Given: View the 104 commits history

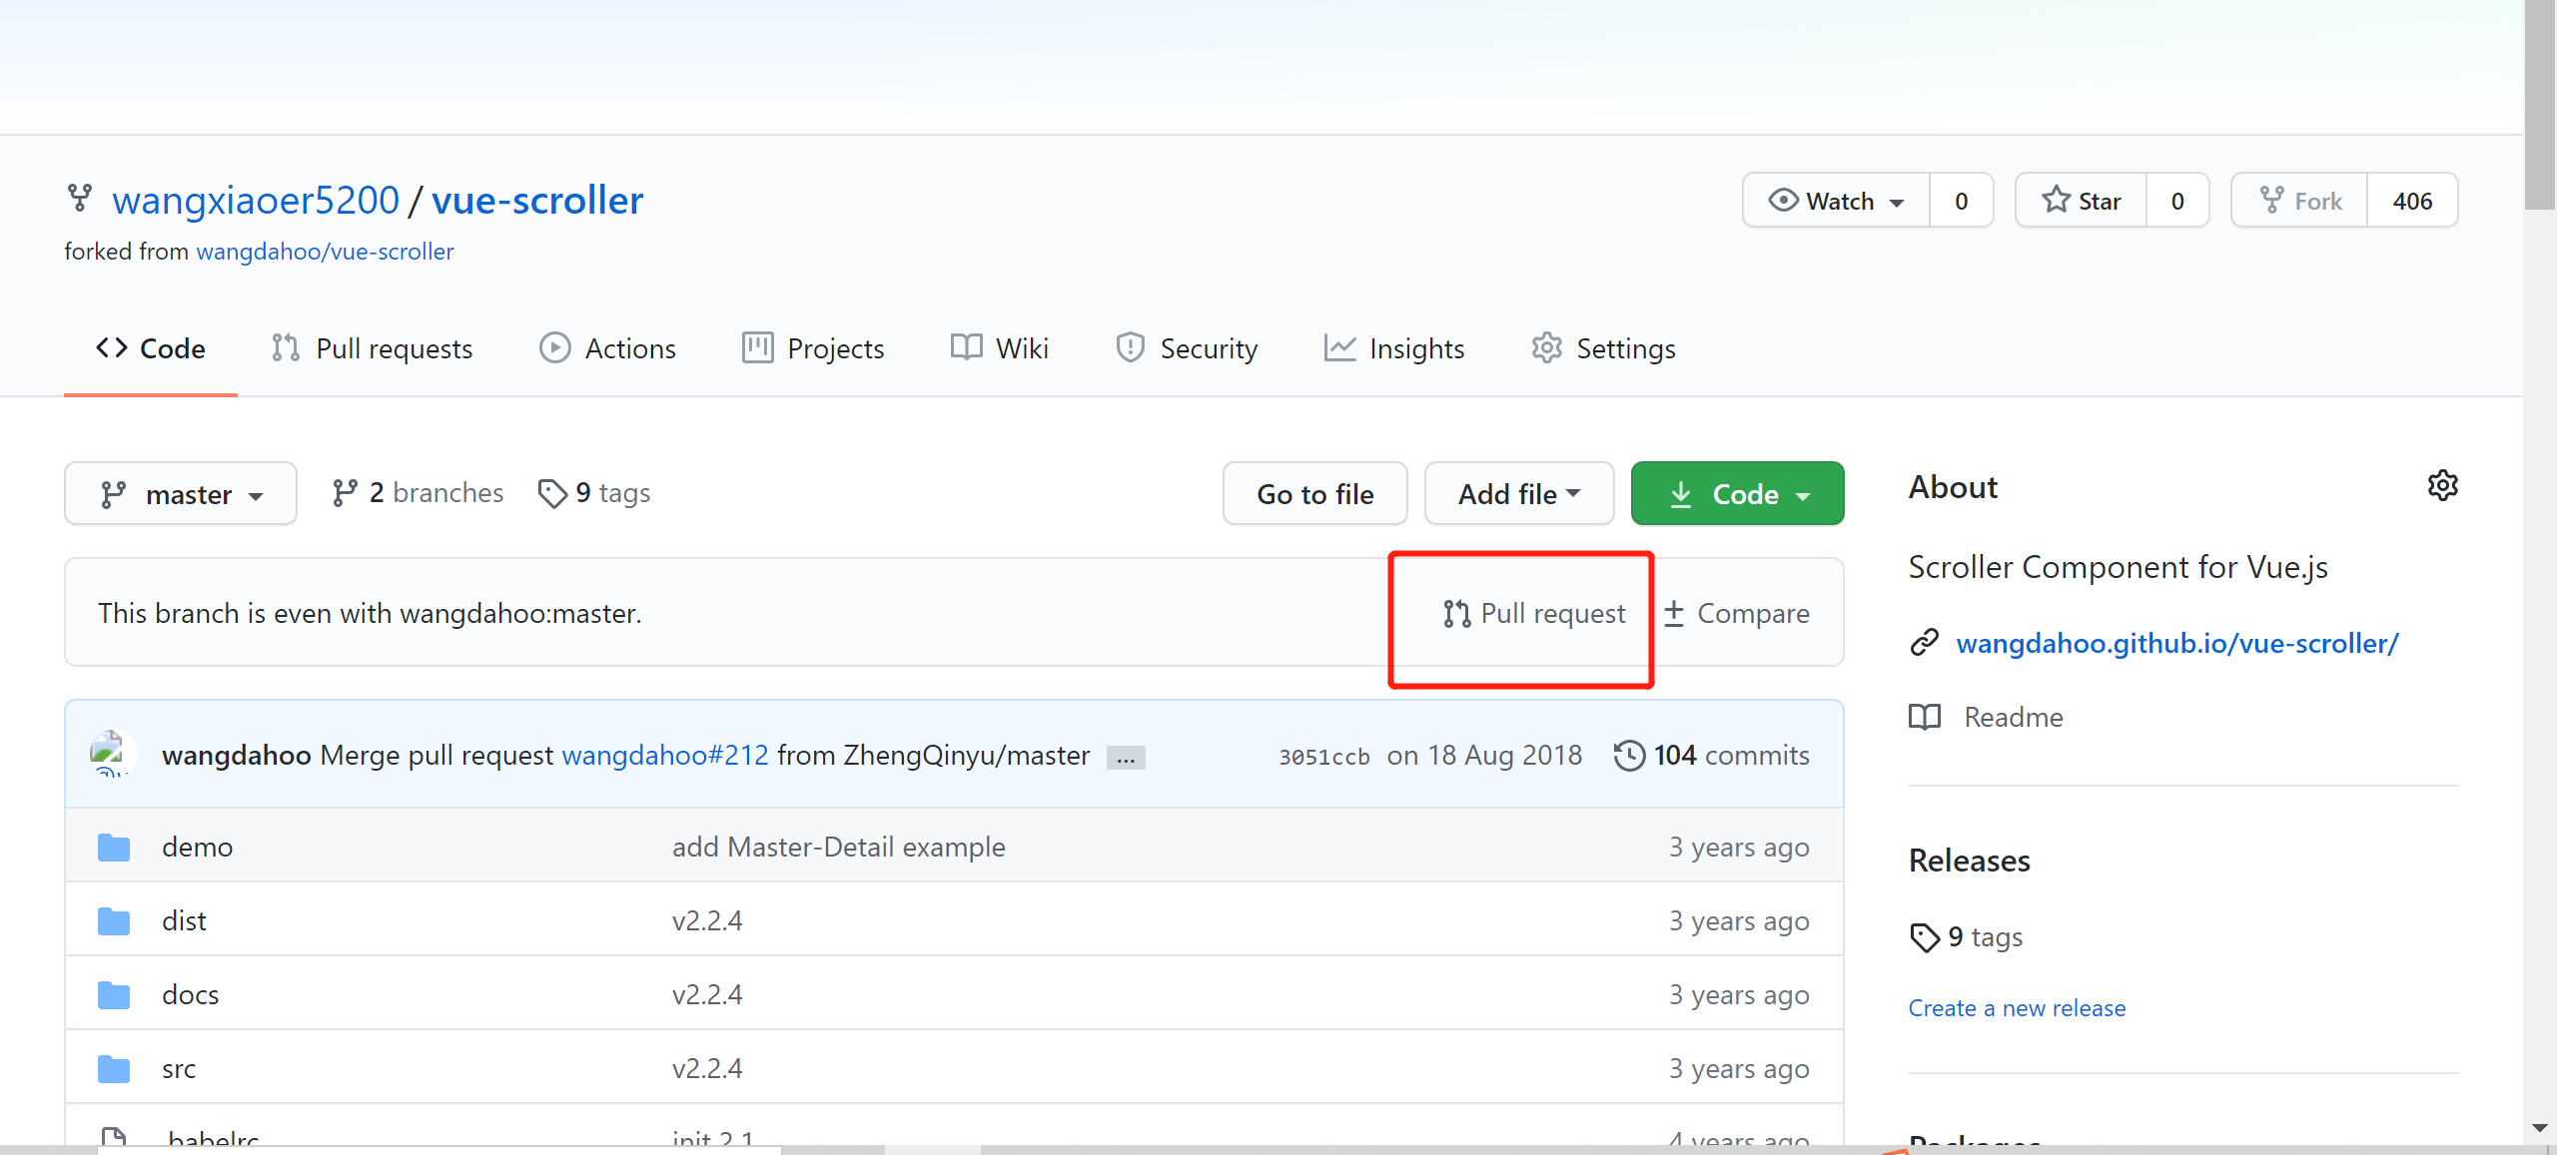Looking at the screenshot, I should click(1712, 755).
